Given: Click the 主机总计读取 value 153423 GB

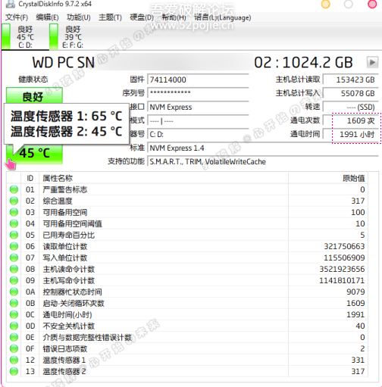Looking at the screenshot, I should pos(351,80).
